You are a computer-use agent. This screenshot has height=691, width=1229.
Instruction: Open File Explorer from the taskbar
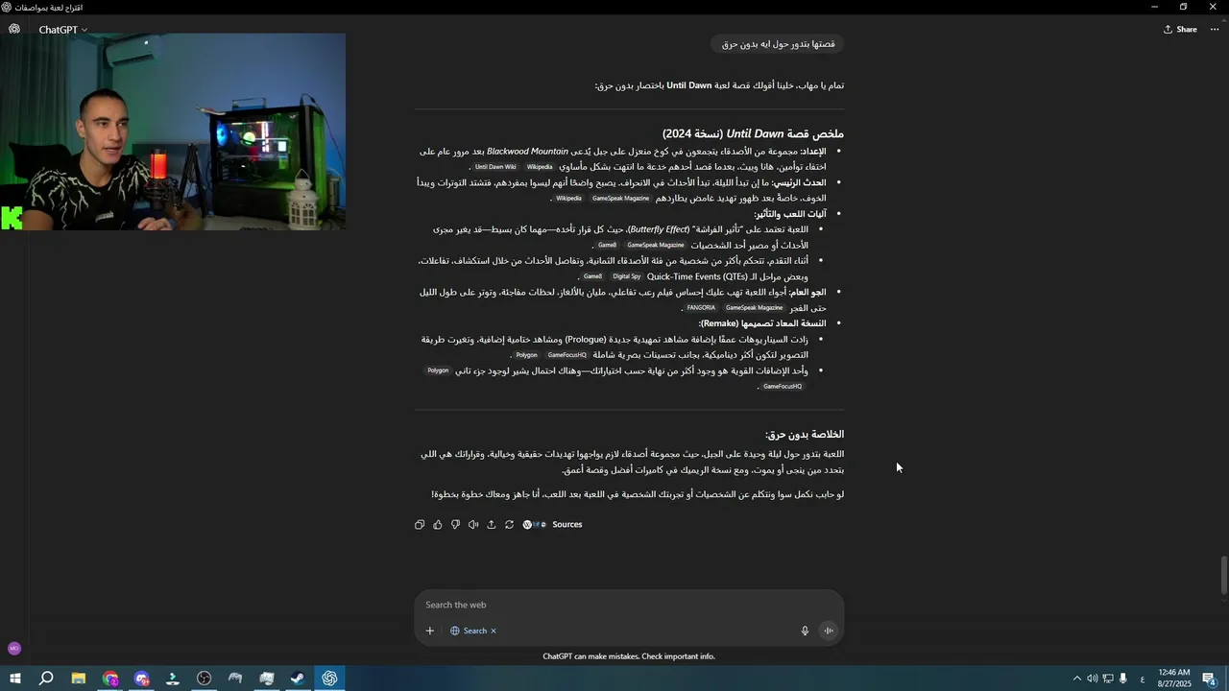coord(78,679)
